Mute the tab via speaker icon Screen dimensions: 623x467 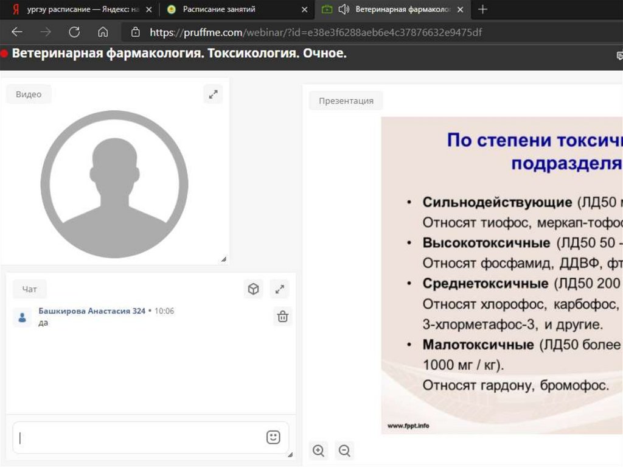tap(344, 9)
